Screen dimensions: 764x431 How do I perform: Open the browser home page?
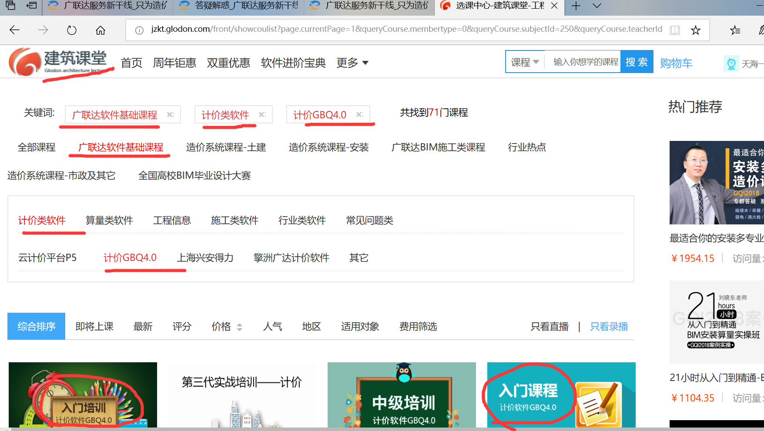pyautogui.click(x=101, y=30)
